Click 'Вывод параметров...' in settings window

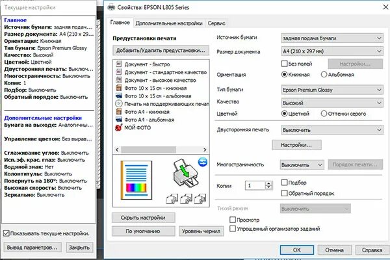pos(32,248)
